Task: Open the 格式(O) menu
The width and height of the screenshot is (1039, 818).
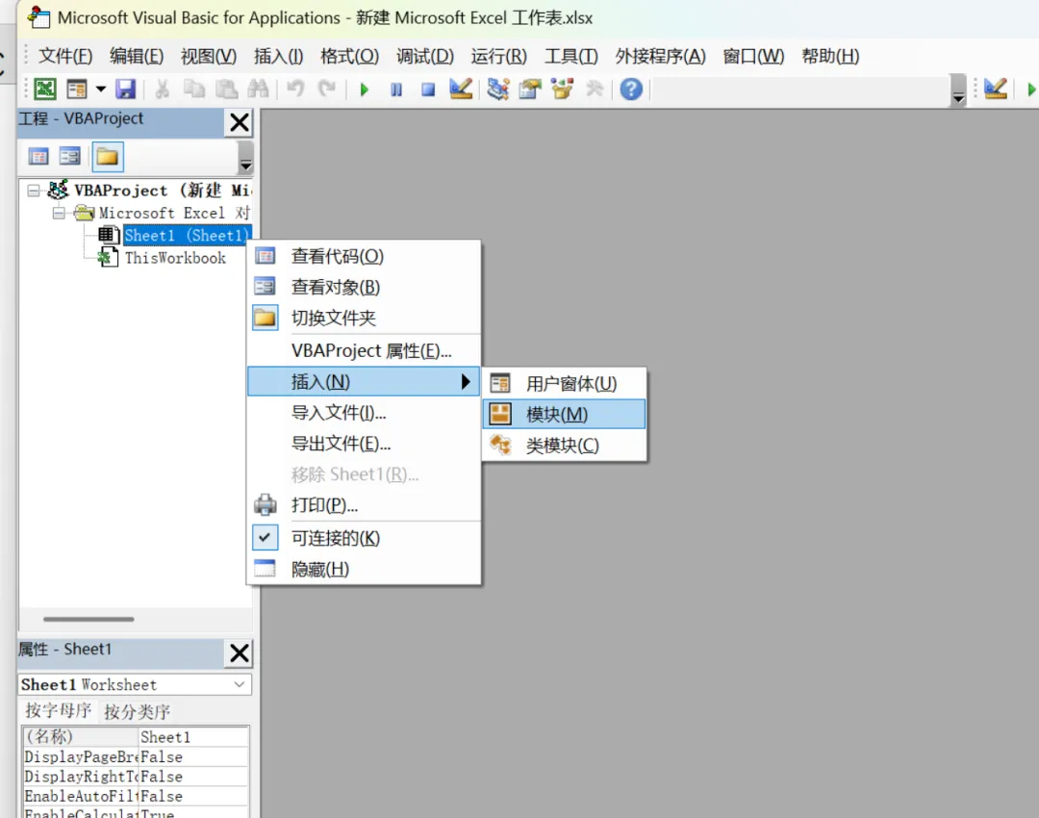Action: tap(349, 57)
